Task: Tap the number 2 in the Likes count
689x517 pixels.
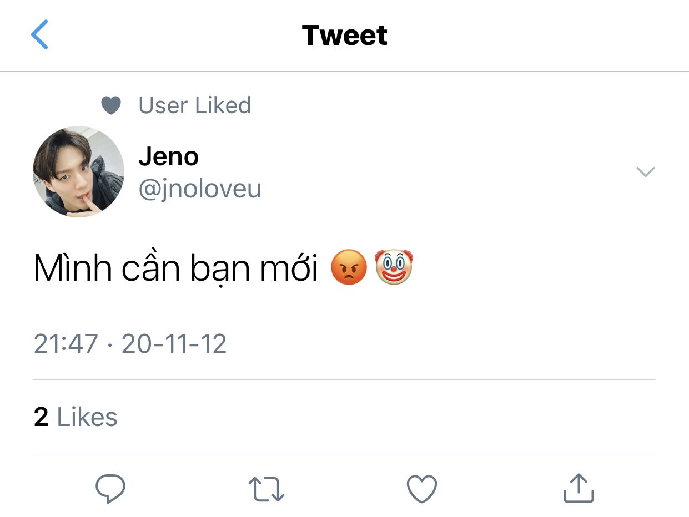Action: click(x=41, y=417)
